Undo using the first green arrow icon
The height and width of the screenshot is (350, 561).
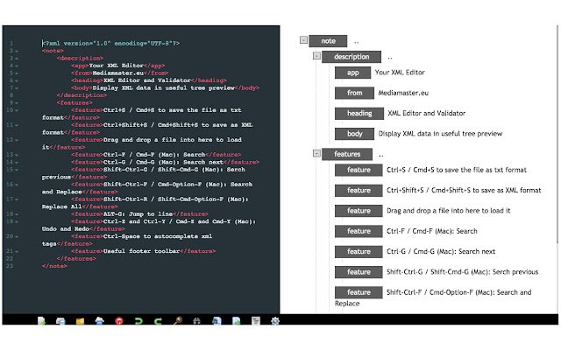pyautogui.click(x=138, y=321)
